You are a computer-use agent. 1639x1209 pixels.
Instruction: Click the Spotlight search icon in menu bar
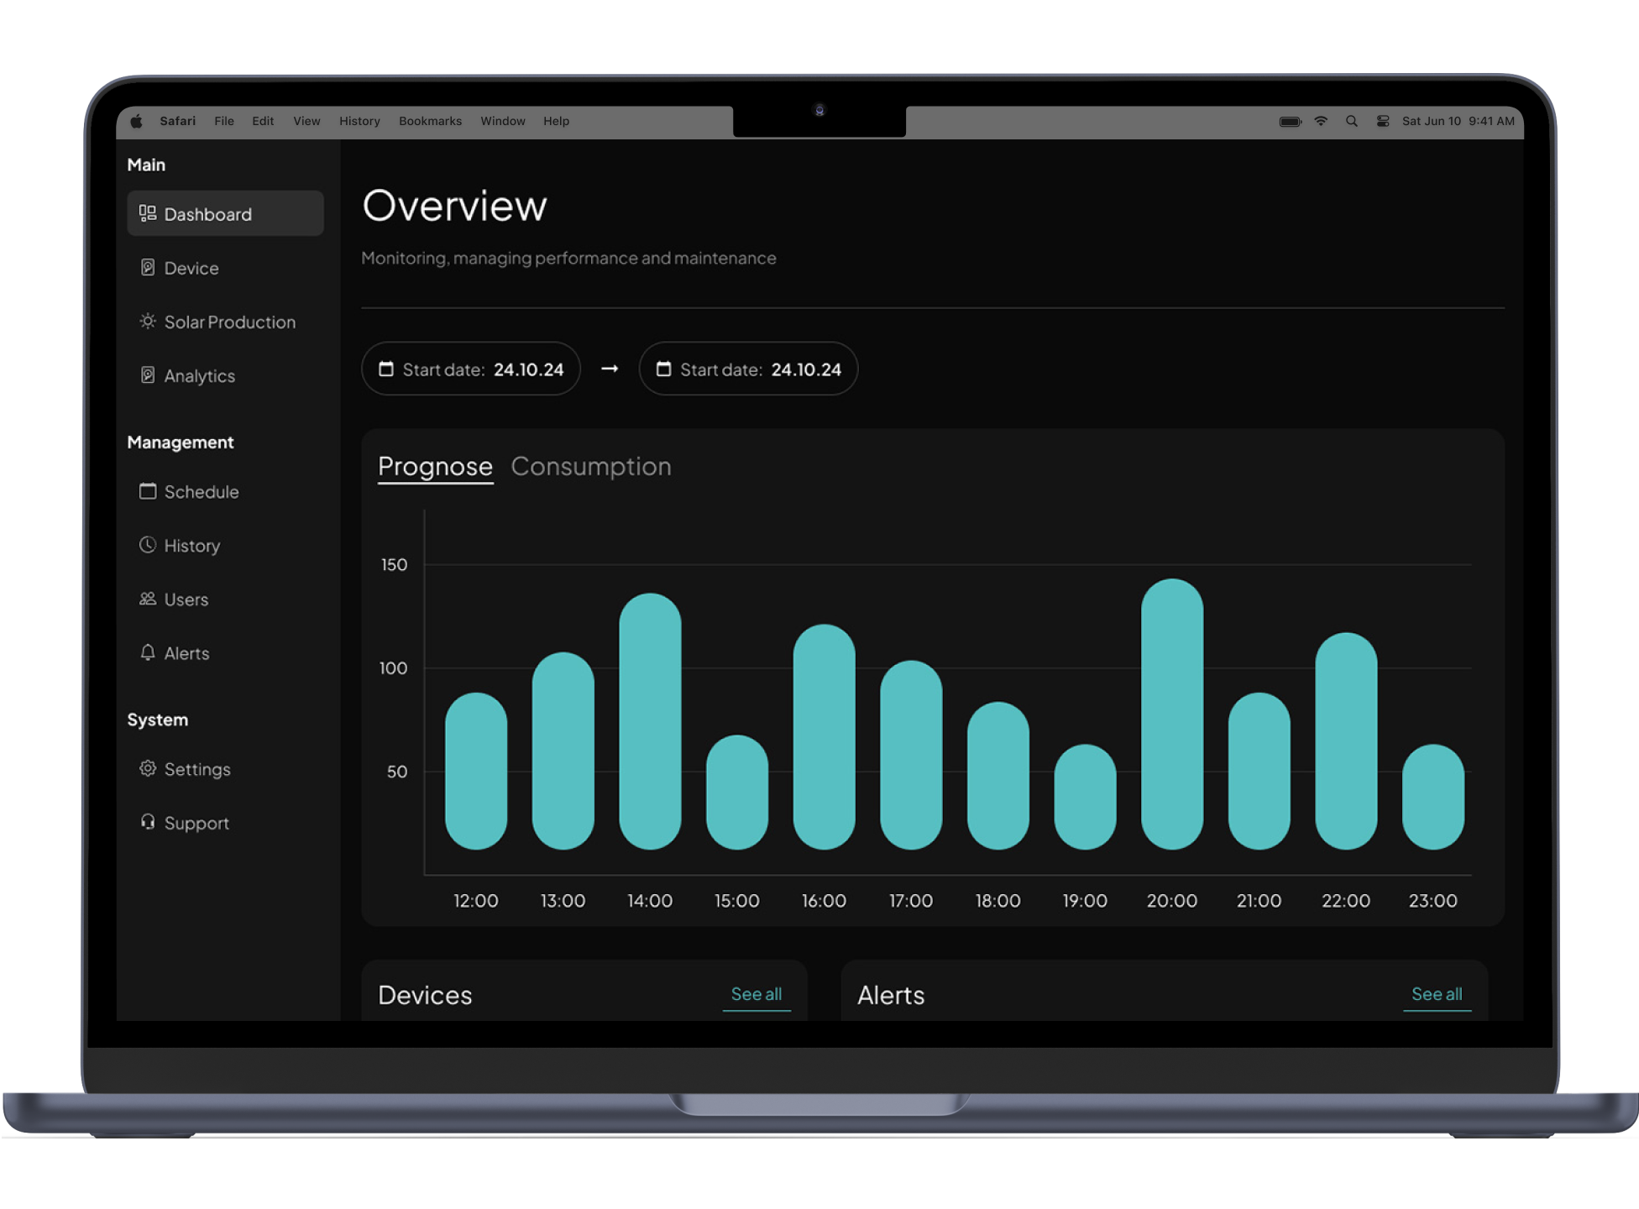[x=1351, y=121]
